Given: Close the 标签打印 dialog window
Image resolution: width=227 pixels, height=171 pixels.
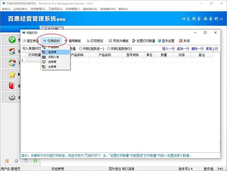Looking at the screenshot, I should point(215,33).
